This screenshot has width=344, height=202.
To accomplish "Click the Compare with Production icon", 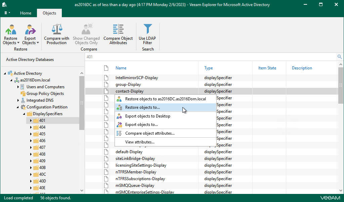I will (56, 29).
